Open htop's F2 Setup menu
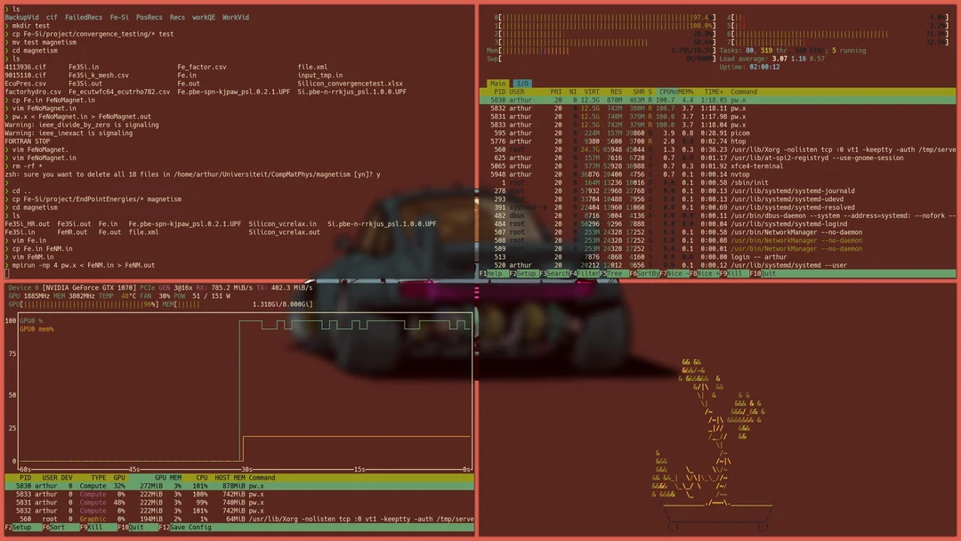 click(522, 272)
